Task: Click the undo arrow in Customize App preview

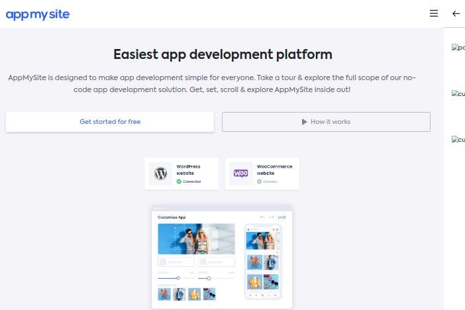Action: pos(262,217)
